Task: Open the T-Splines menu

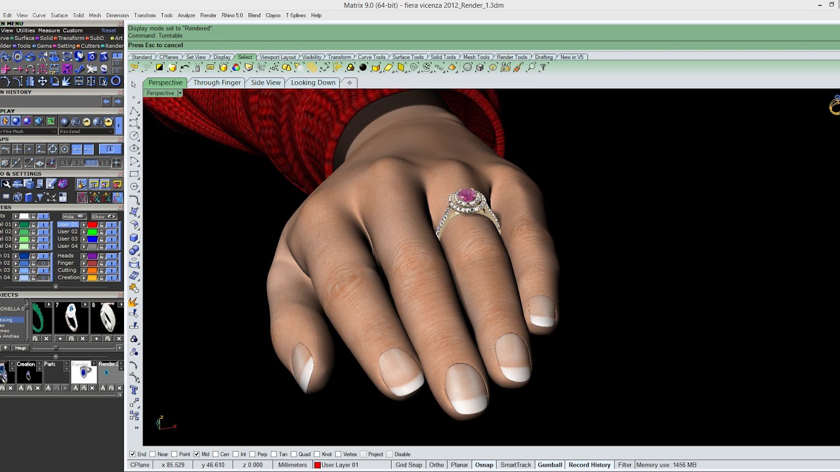Action: (296, 15)
